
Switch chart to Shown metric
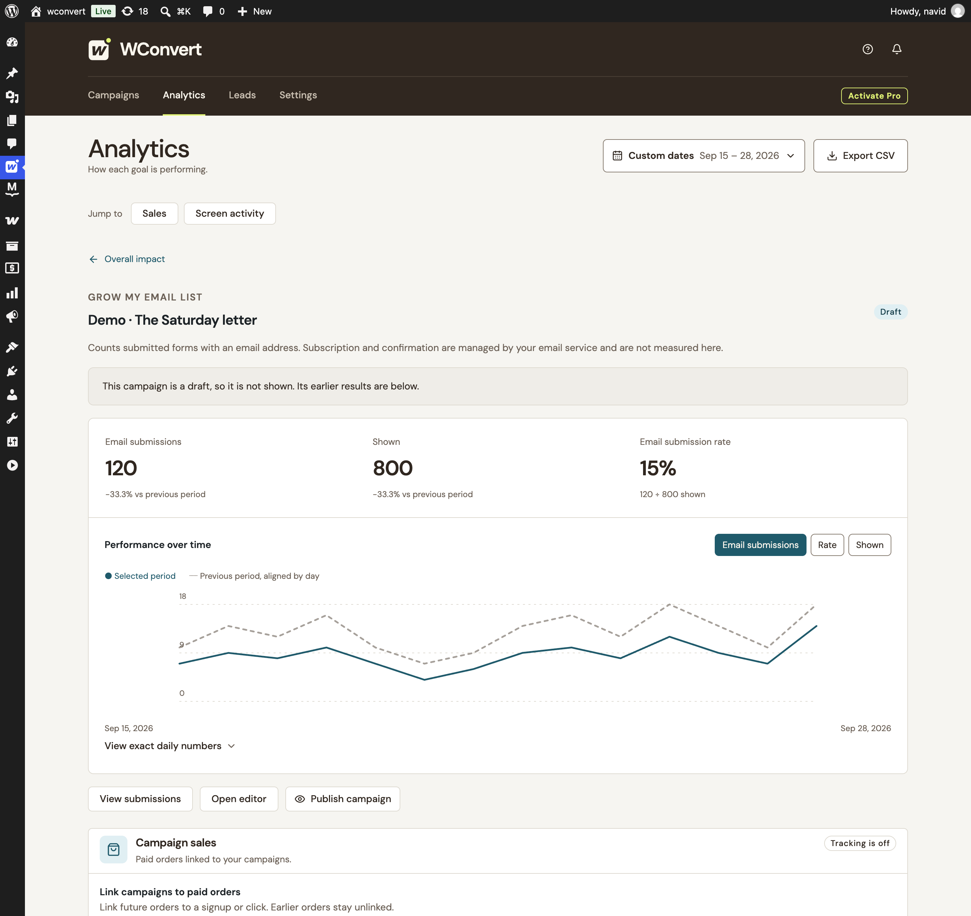[x=870, y=545]
